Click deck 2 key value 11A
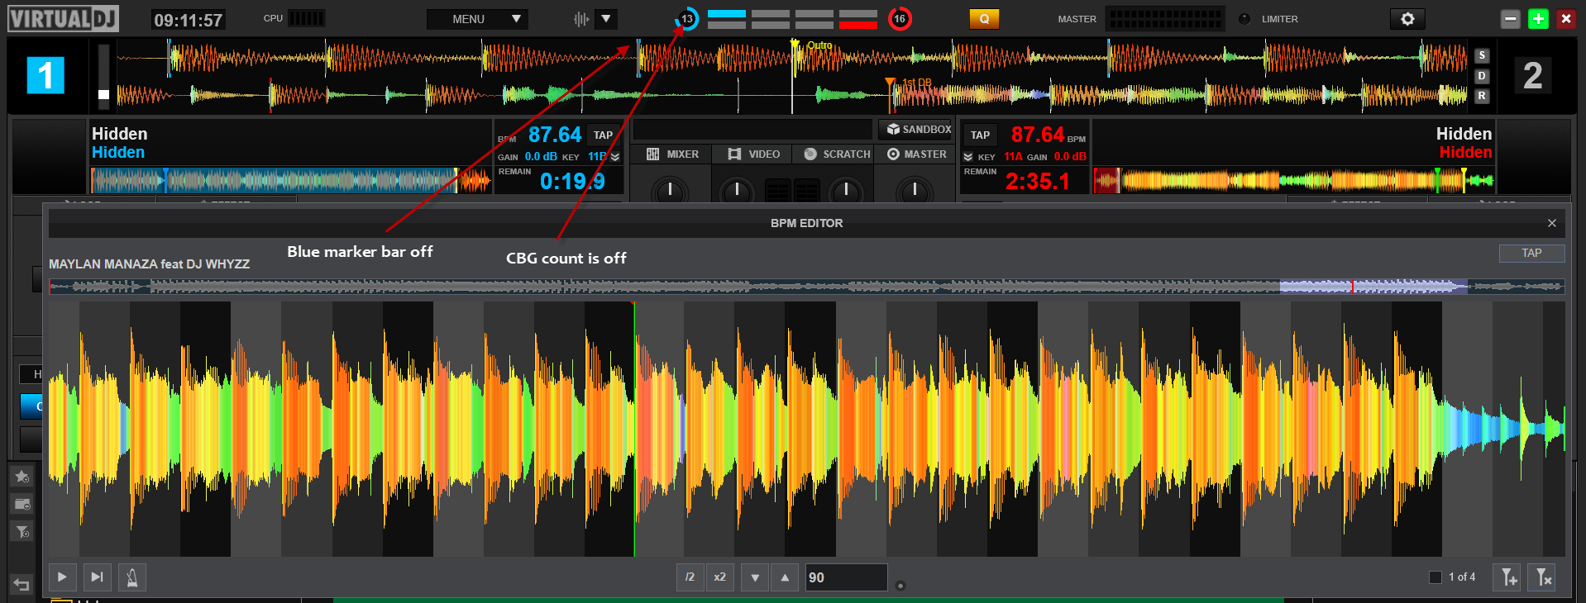 point(1013,157)
